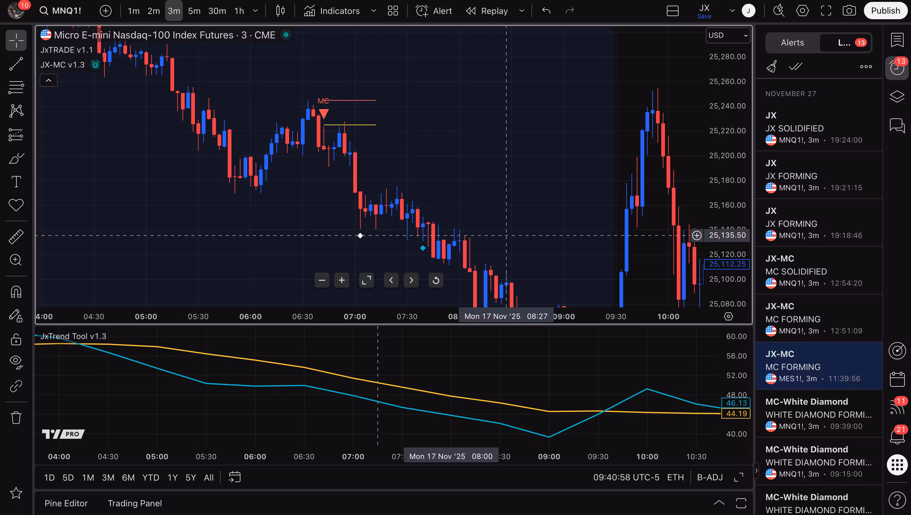Select the trend line drawing tool
Screen dimensions: 911x515
16,64
